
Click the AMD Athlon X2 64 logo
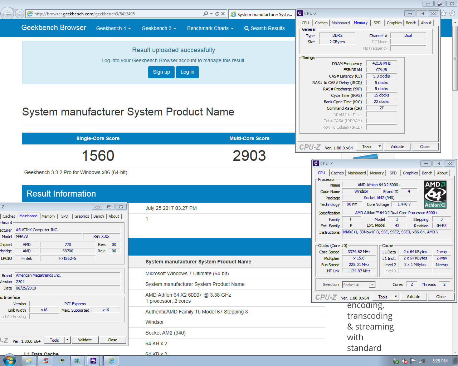tap(435, 194)
